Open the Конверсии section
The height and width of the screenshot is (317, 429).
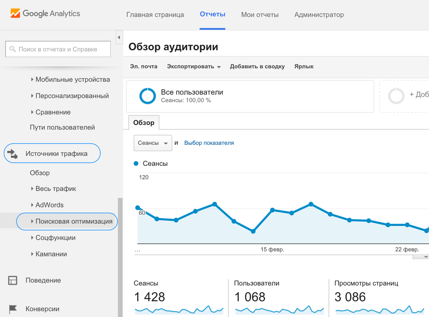[43, 309]
